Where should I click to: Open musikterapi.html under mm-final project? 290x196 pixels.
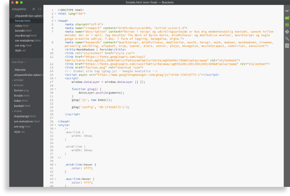pyautogui.click(x=25, y=116)
